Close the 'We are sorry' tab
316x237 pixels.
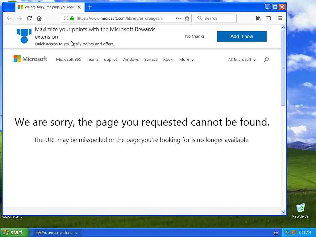click(79, 7)
